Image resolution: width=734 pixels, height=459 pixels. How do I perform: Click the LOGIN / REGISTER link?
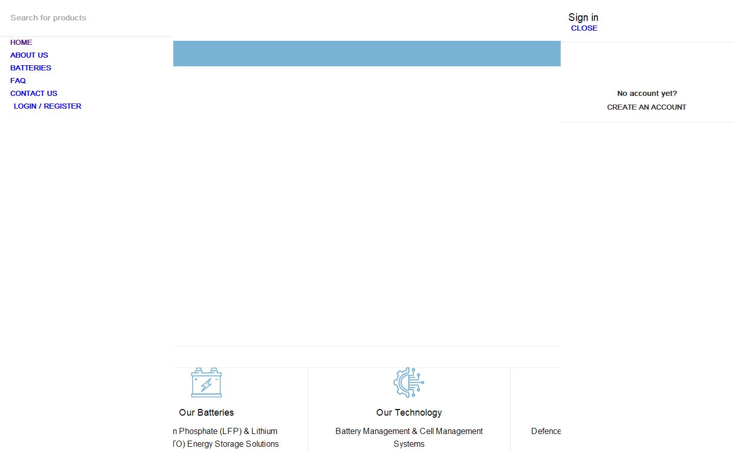click(x=47, y=106)
